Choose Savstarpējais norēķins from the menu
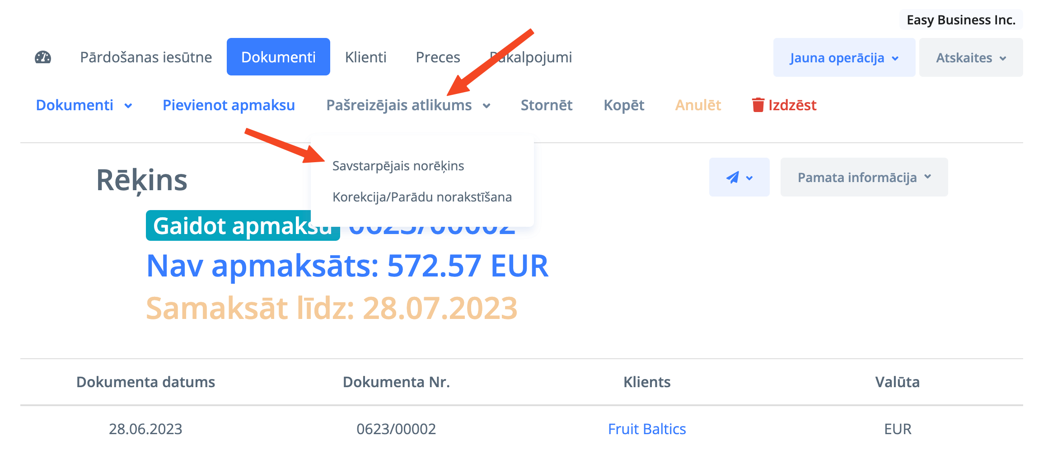 tap(398, 166)
